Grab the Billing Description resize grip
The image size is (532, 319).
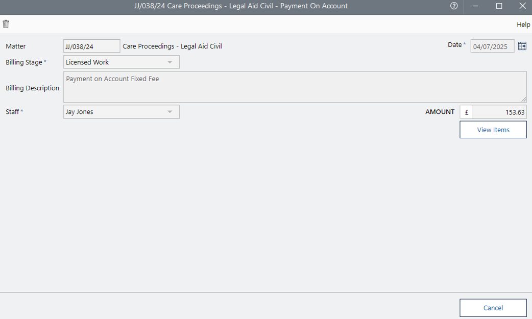pos(523,99)
